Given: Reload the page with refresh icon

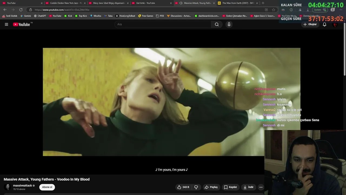Looking at the screenshot, I should (21, 10).
